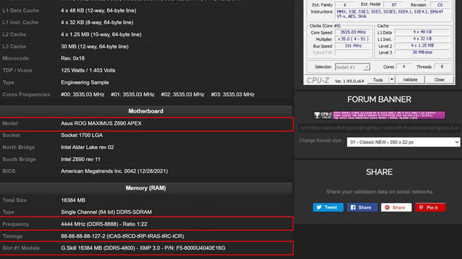This screenshot has width=462, height=259.
Task: Select the L1 Inst. Cache value 4 x 32 KB (8-way)
Action: pos(97,22)
